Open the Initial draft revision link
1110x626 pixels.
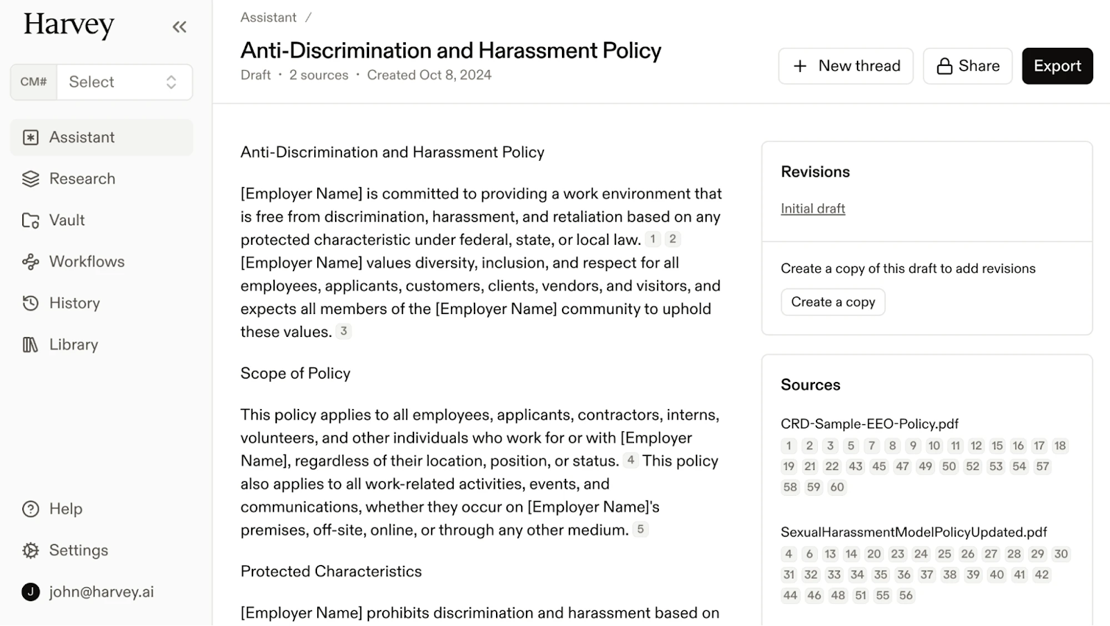pyautogui.click(x=812, y=209)
